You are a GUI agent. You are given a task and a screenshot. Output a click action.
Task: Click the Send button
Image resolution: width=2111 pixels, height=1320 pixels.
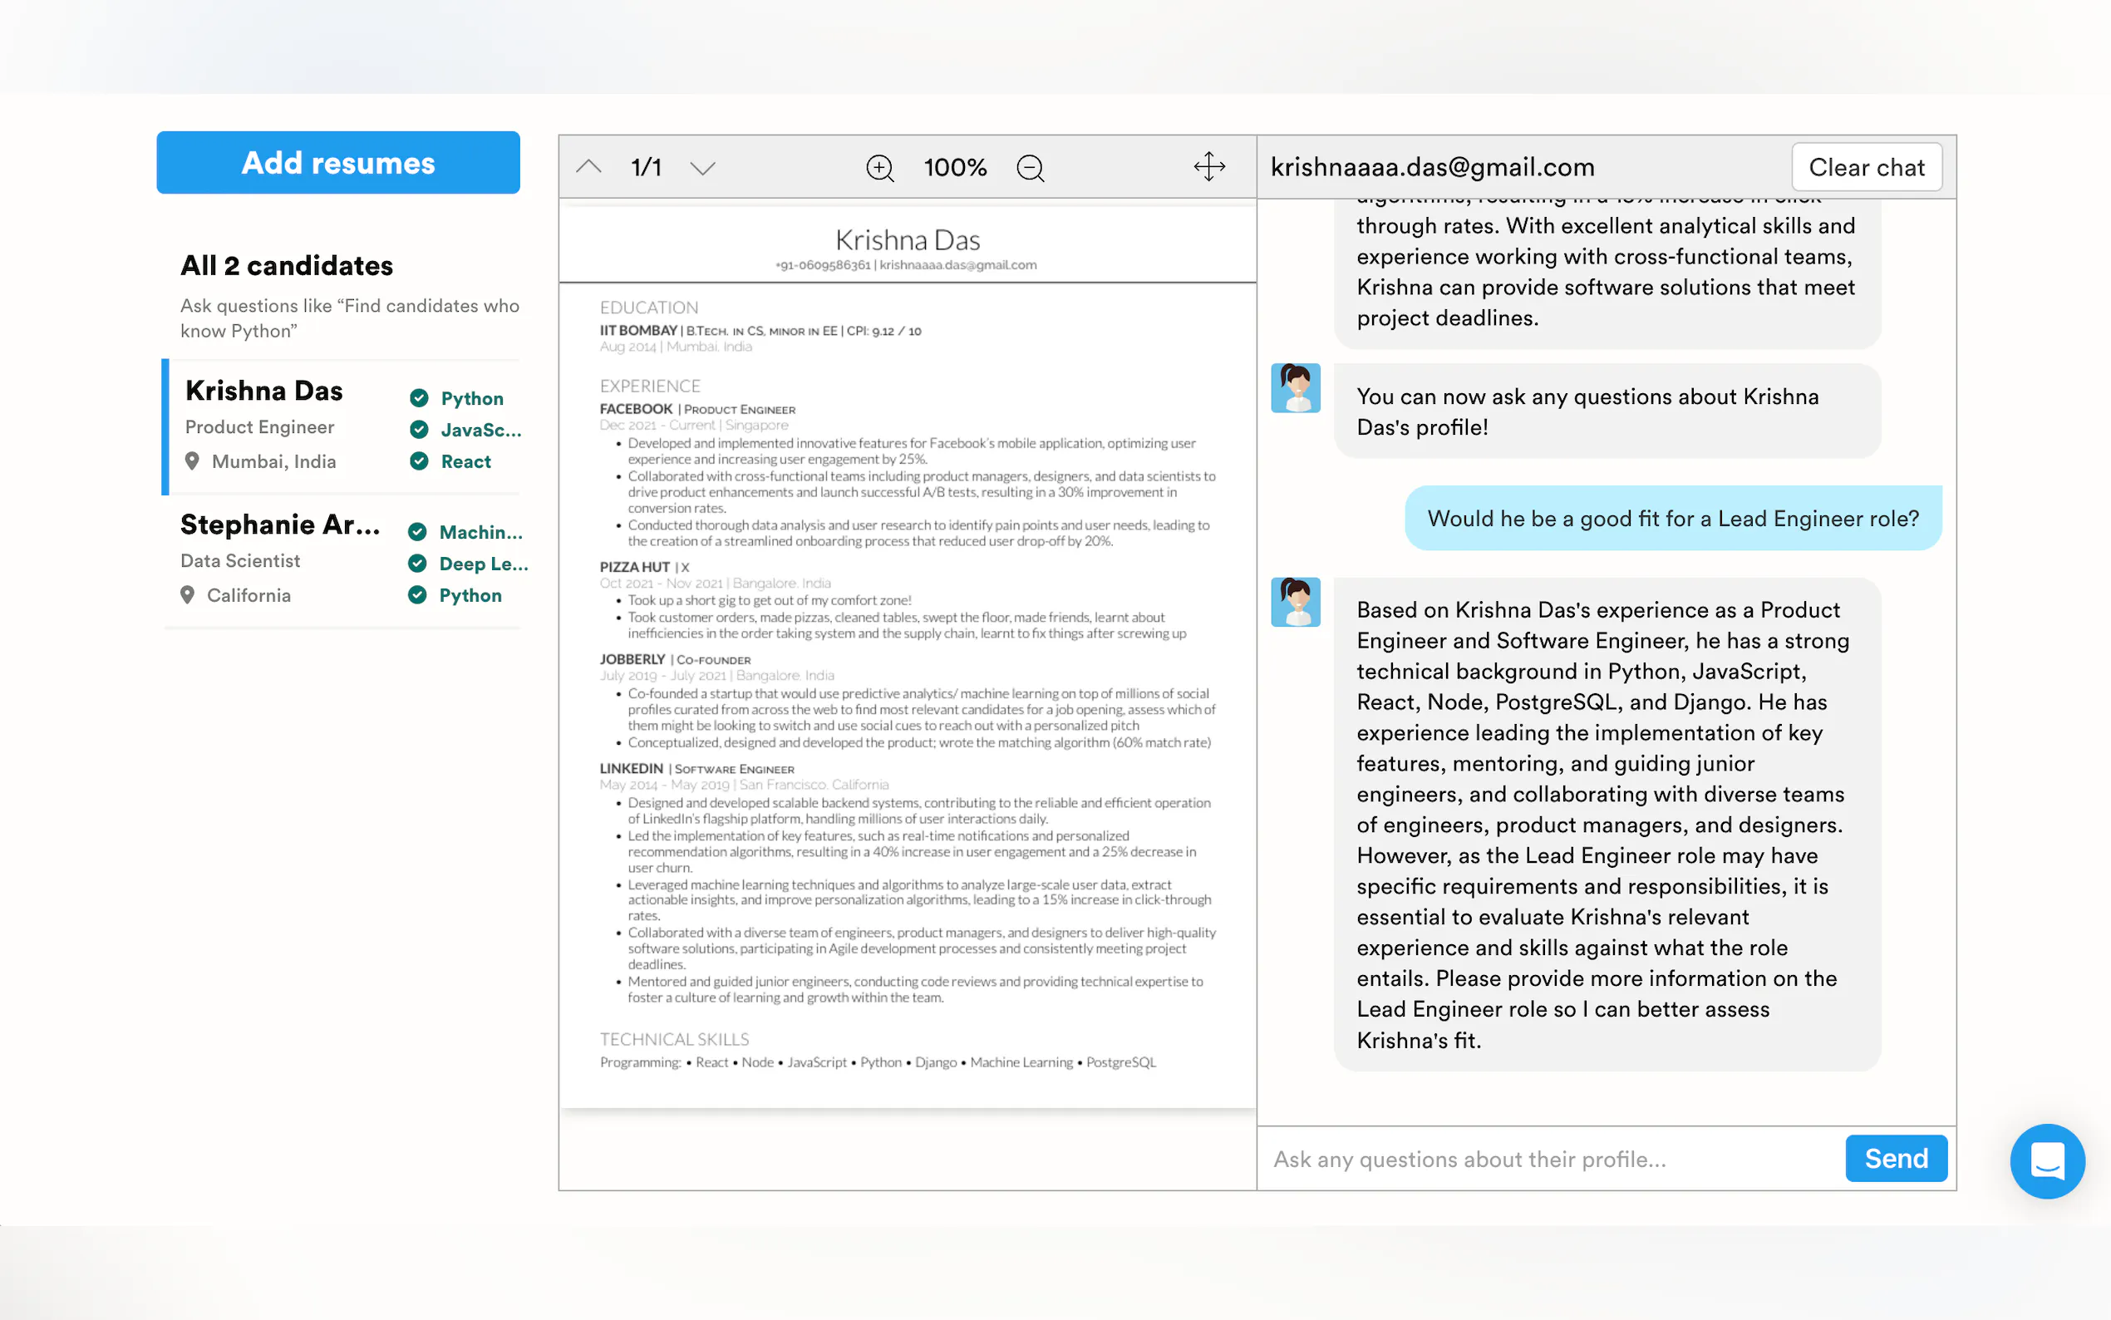click(x=1895, y=1158)
